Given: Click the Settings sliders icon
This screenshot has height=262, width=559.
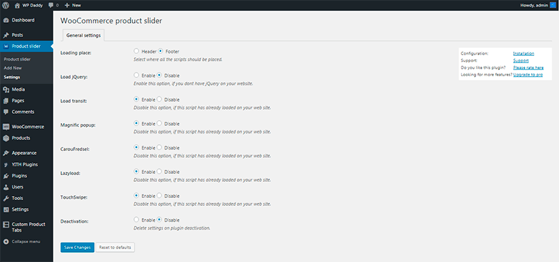Looking at the screenshot, I should click(6, 209).
